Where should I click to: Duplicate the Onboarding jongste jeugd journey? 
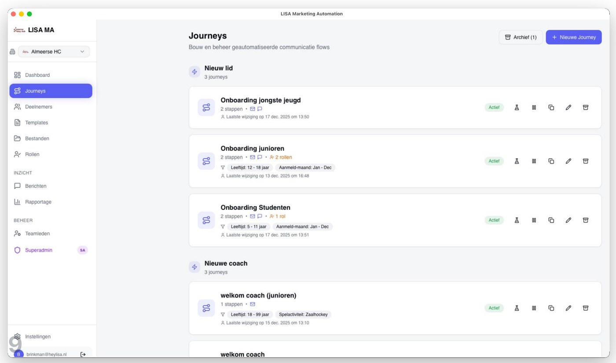click(x=551, y=108)
